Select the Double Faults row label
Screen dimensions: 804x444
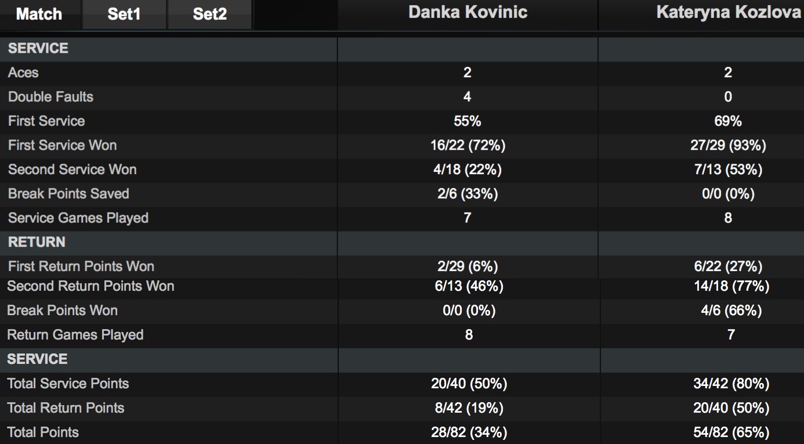click(50, 97)
